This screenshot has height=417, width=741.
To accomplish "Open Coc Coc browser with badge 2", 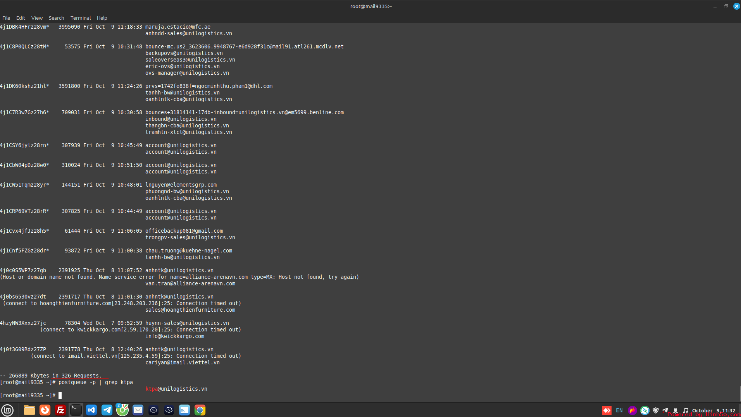I will pos(122,410).
